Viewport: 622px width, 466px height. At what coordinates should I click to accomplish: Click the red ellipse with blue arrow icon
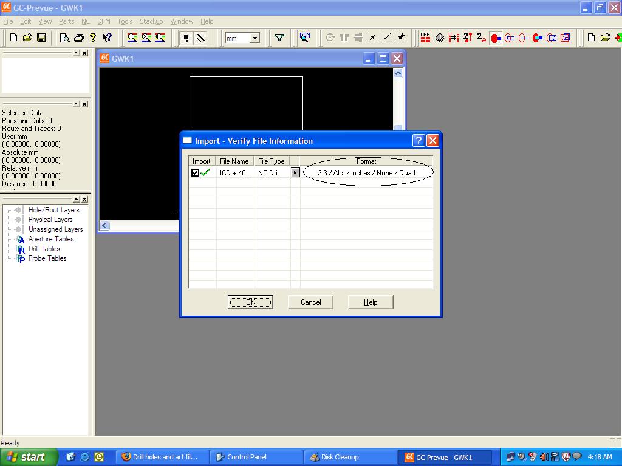tap(552, 38)
